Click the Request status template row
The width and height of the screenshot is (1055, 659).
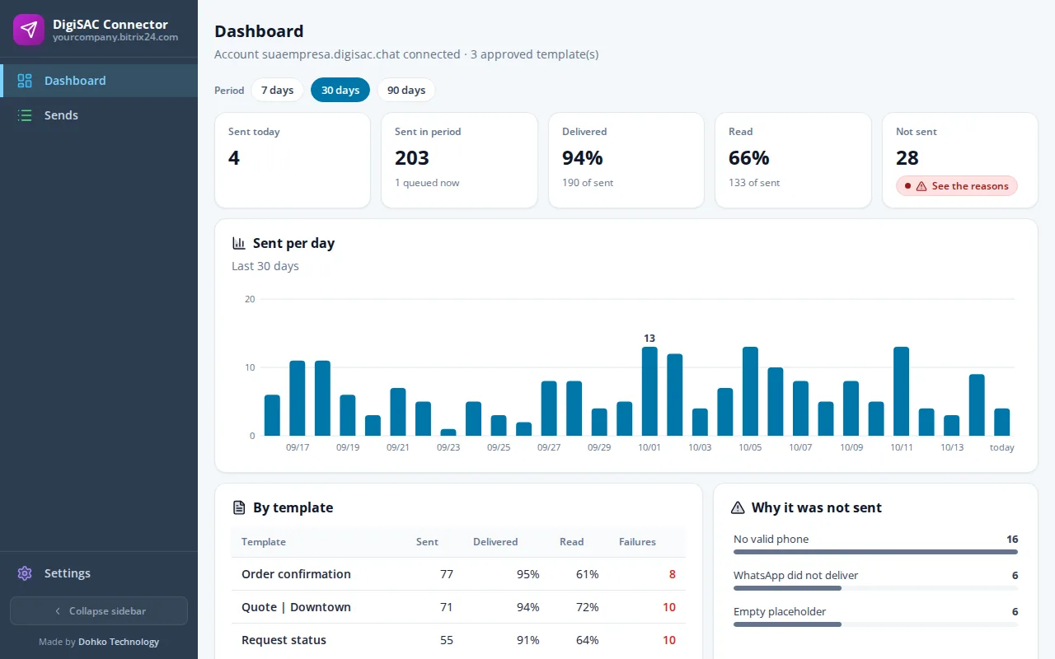(x=458, y=640)
